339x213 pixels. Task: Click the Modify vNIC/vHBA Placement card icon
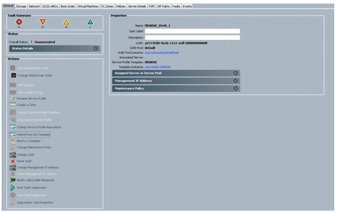(12, 180)
